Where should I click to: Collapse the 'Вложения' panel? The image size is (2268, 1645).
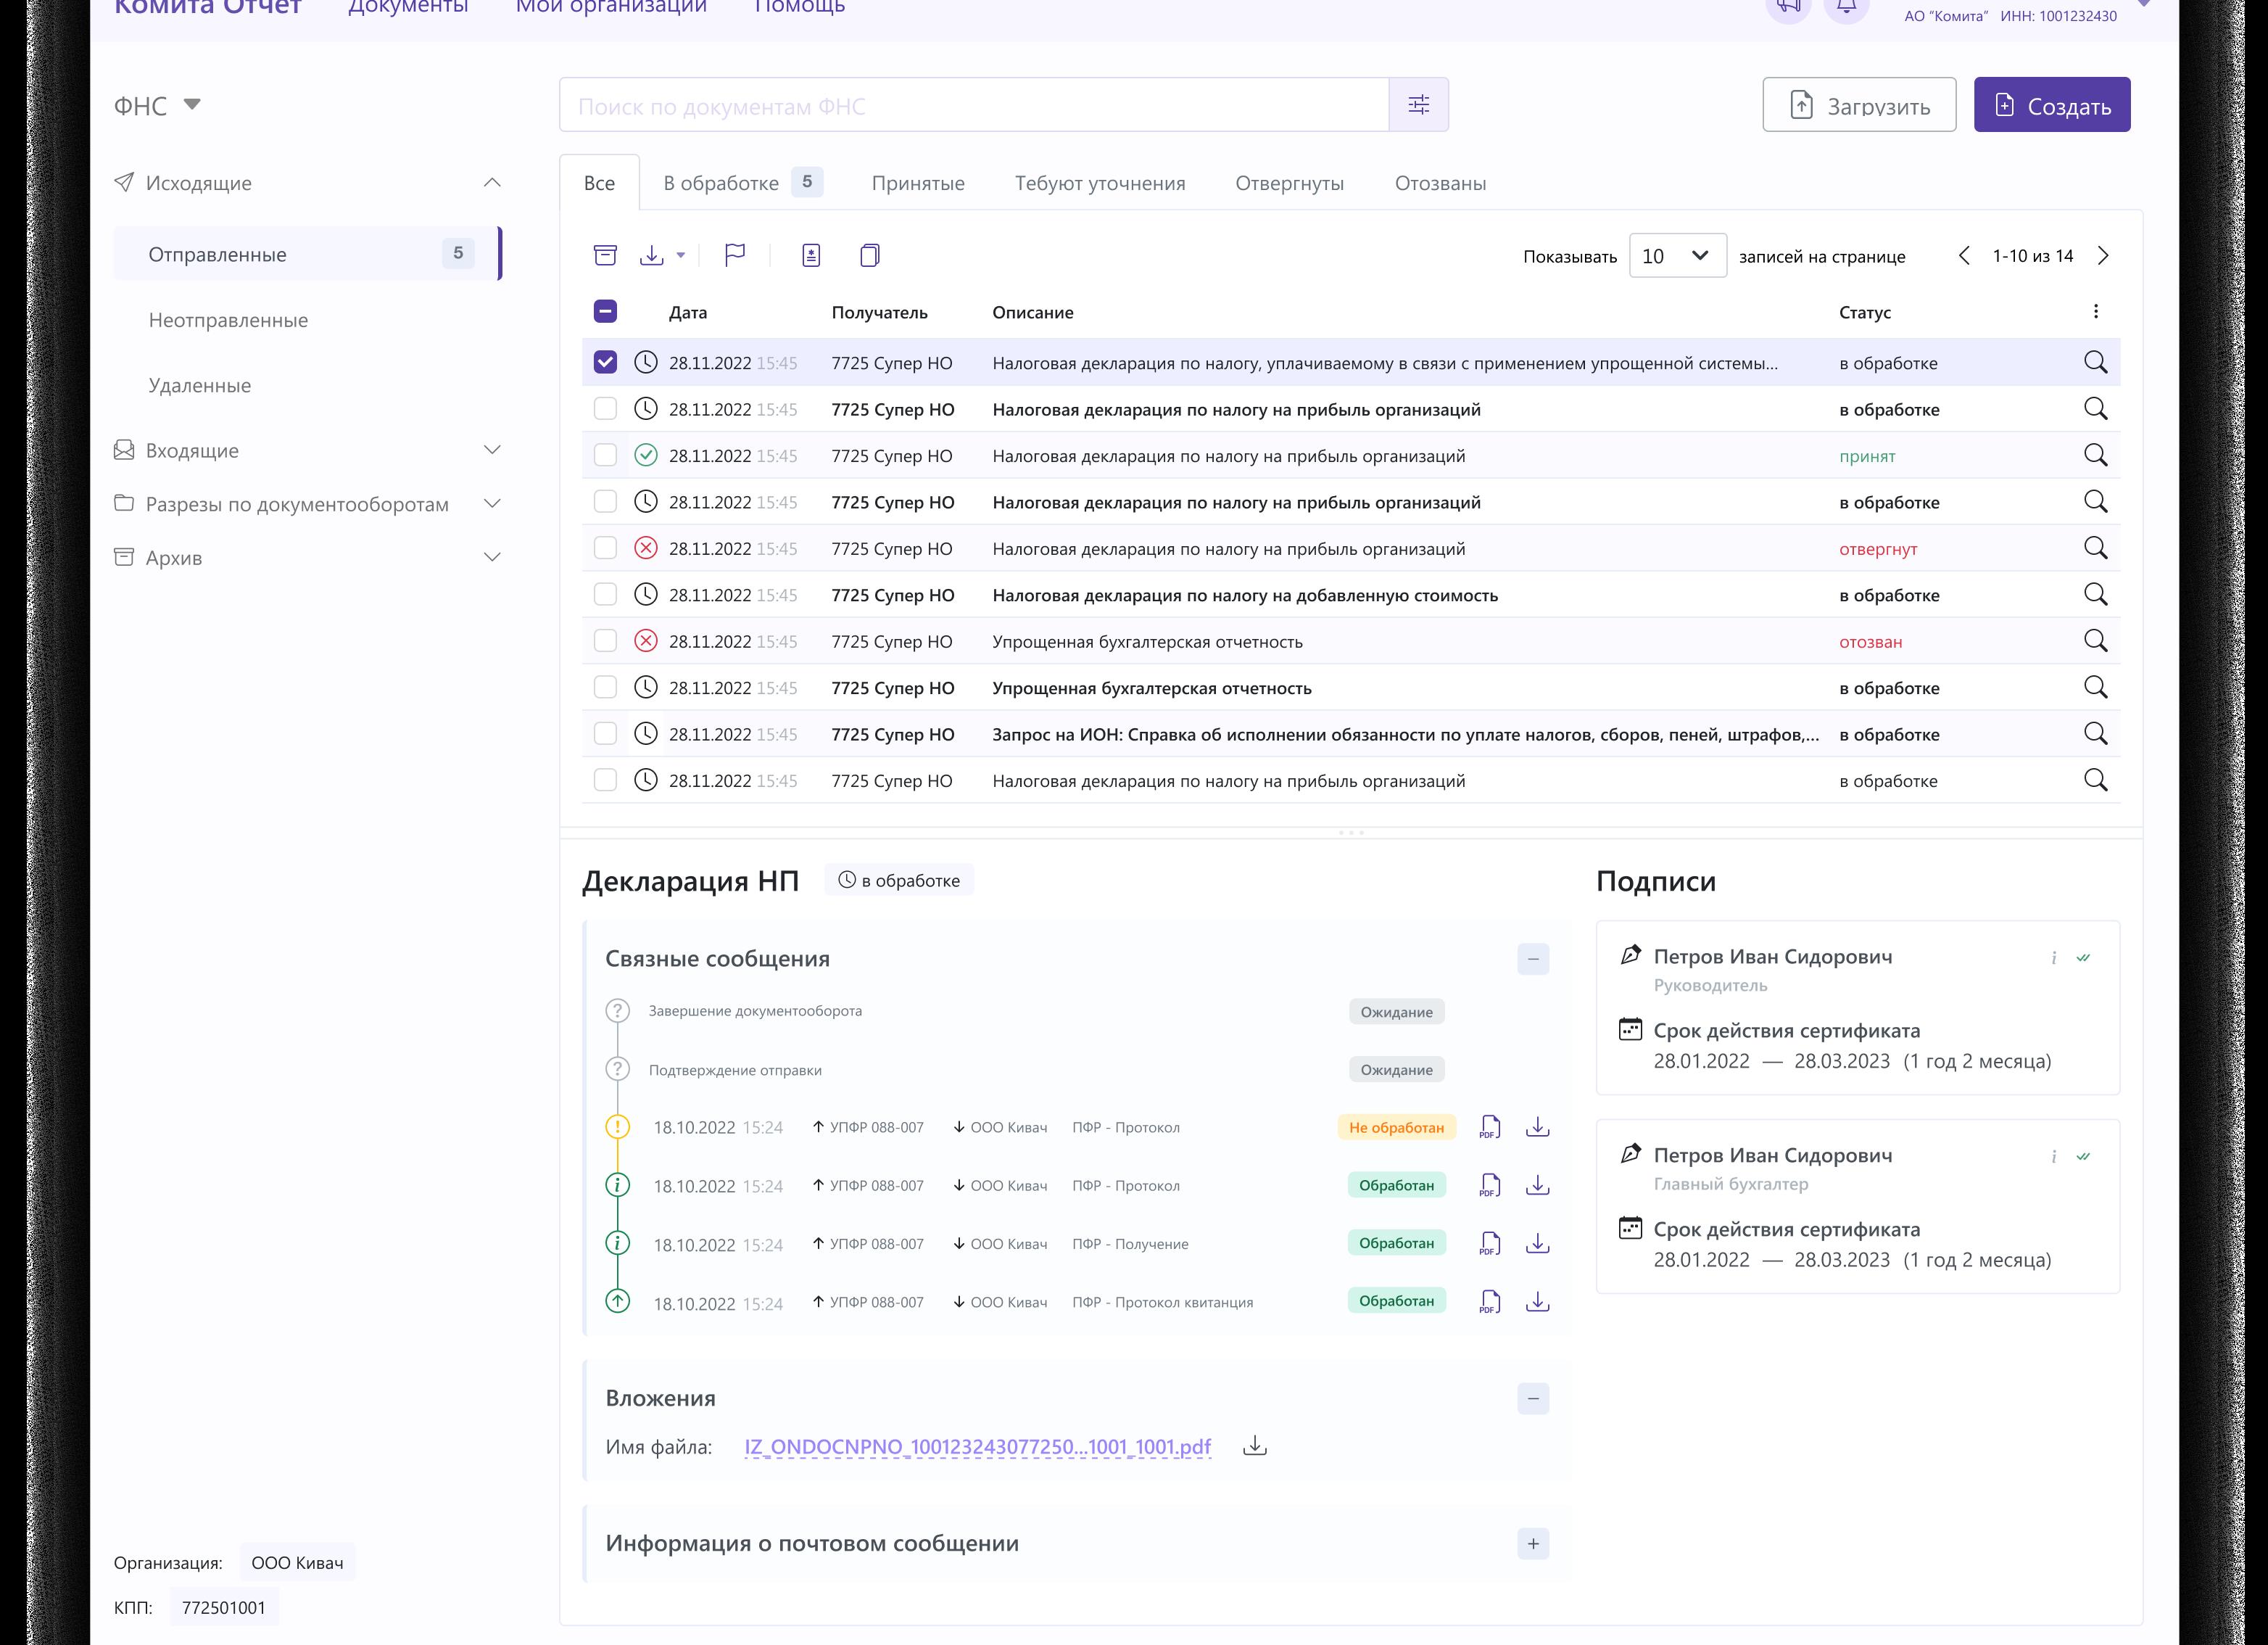click(x=1533, y=1398)
